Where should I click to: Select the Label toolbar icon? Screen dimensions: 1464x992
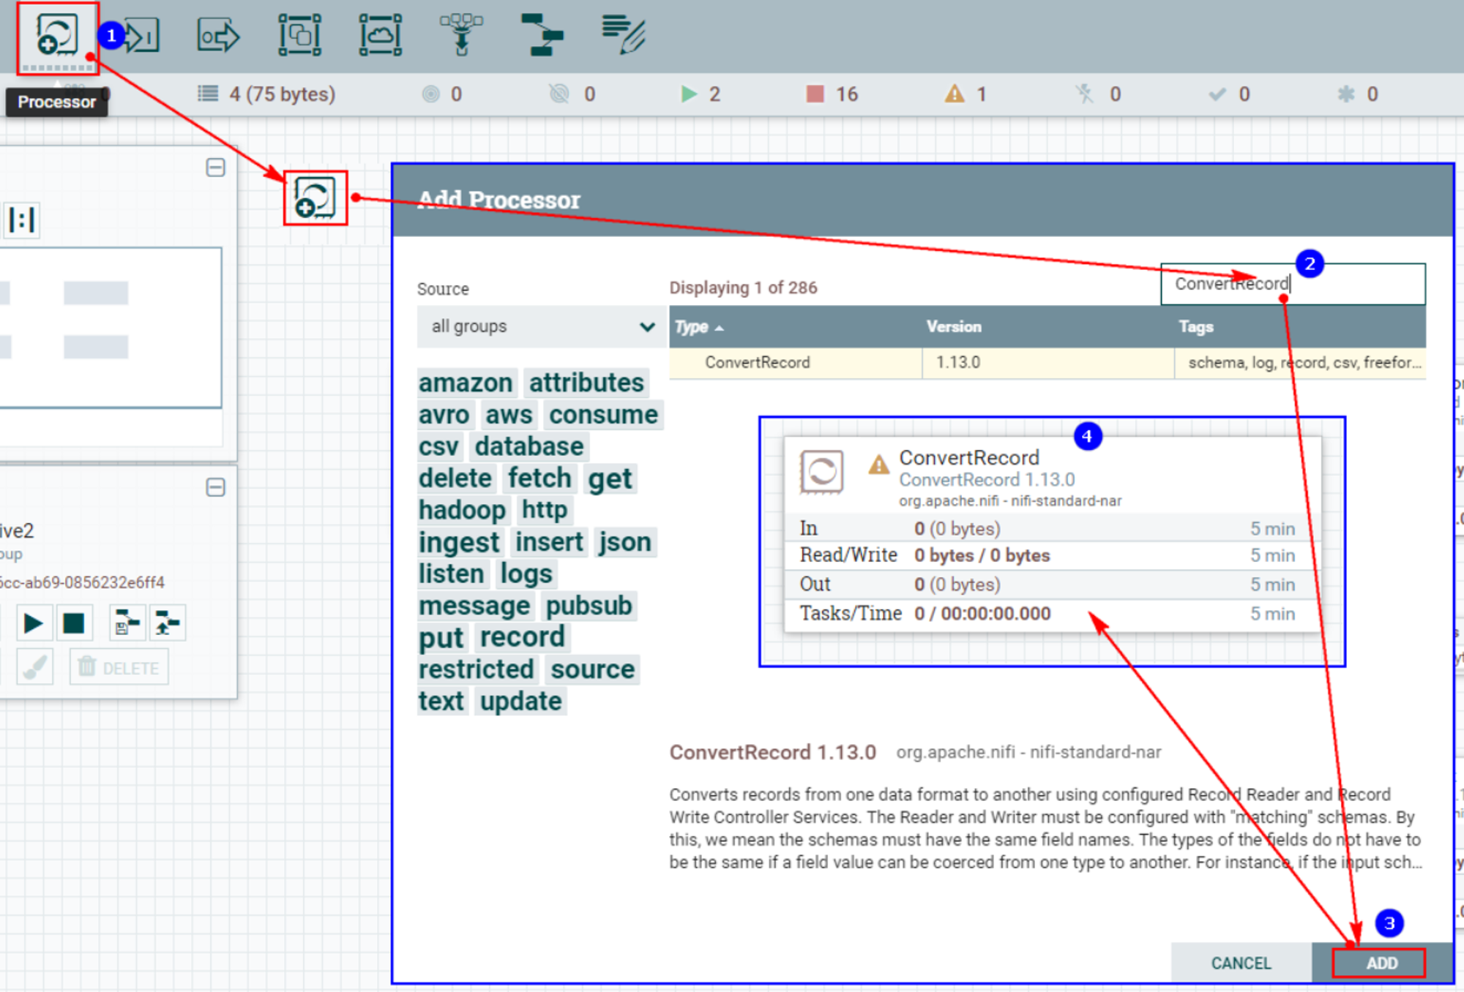623,35
